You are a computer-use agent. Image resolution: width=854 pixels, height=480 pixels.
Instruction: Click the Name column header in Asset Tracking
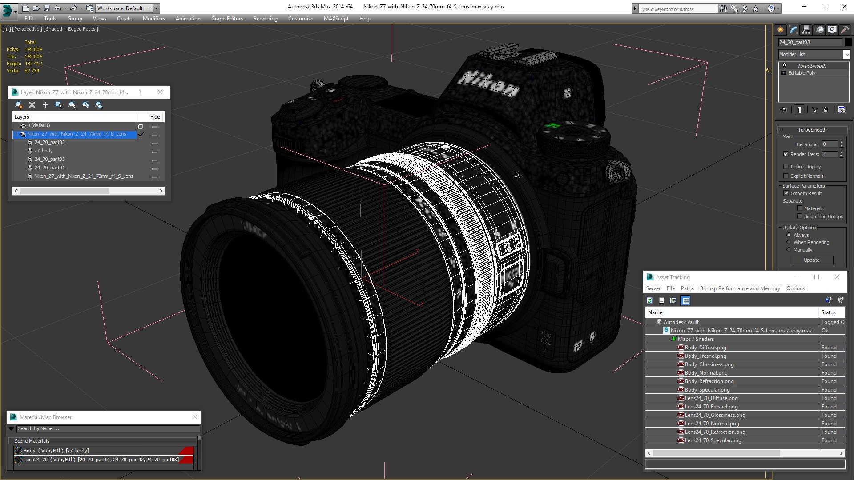[732, 312]
